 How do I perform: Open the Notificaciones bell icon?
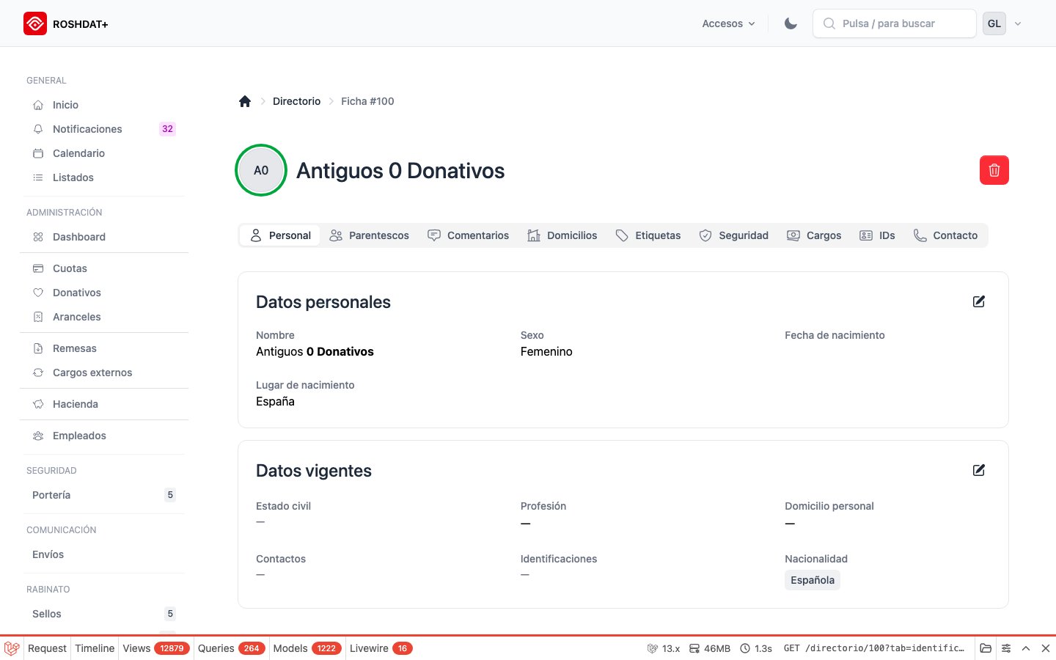pyautogui.click(x=37, y=129)
